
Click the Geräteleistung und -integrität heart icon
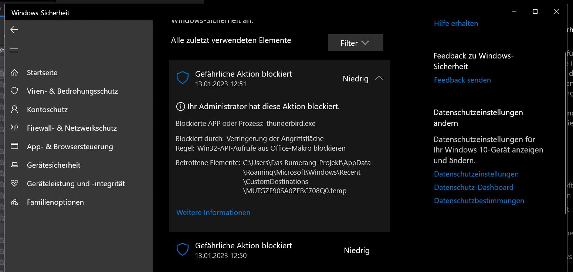click(14, 184)
